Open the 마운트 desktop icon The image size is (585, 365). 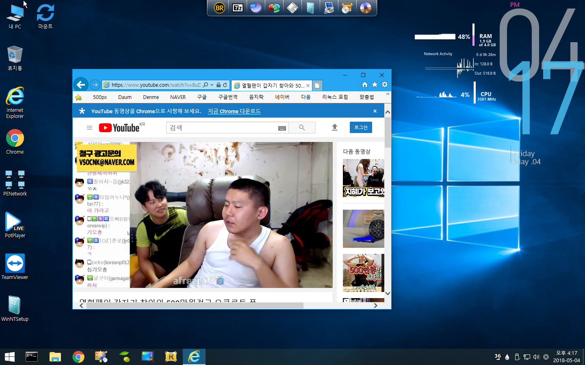coord(45,17)
